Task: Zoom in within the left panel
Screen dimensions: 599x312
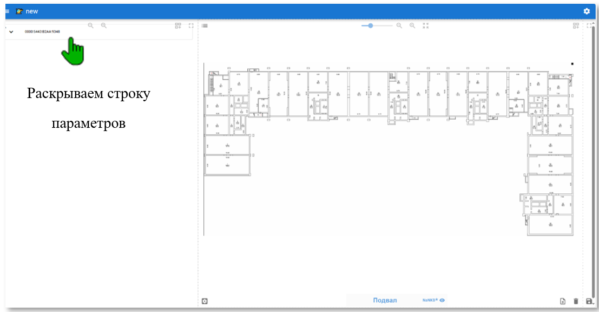Action: (x=103, y=25)
